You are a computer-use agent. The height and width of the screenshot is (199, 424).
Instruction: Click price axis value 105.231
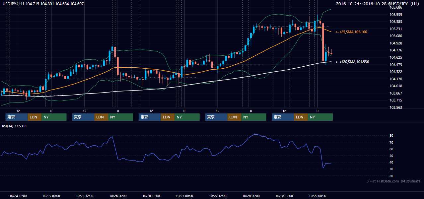[396, 29]
